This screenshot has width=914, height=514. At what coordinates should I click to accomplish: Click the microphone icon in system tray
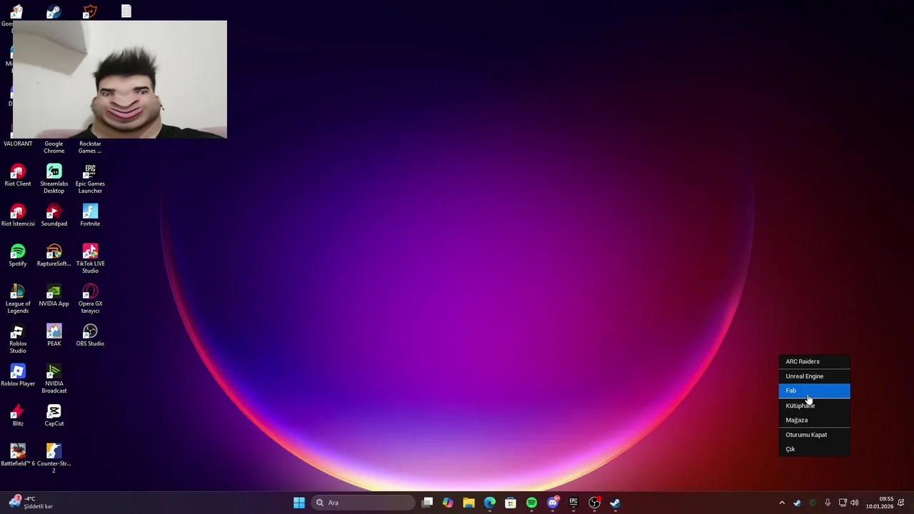tap(828, 503)
